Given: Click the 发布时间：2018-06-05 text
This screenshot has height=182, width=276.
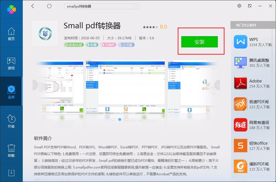Looking at the screenshot, I should [82, 38].
